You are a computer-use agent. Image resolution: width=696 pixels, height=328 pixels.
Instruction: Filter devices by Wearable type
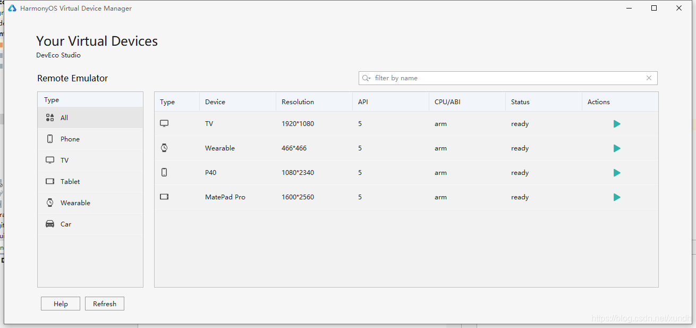pos(90,203)
